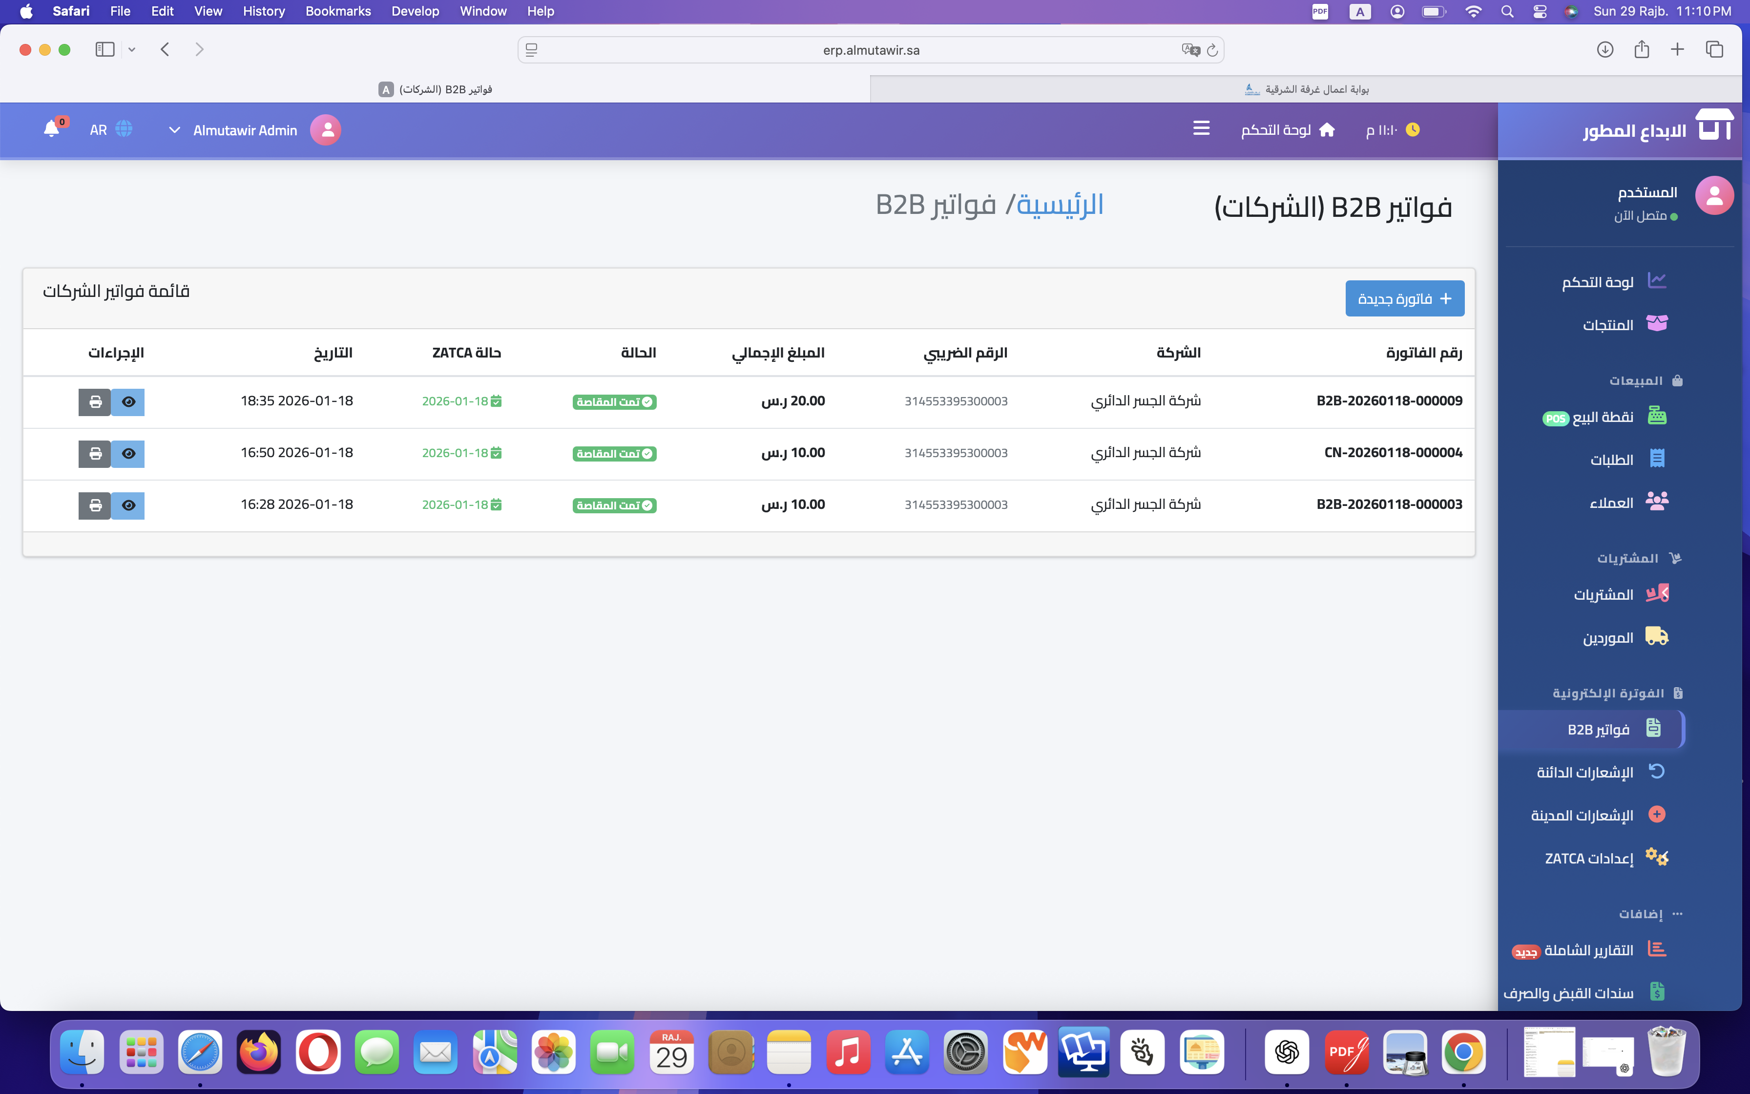Toggle sidebar with hamburger menu icon
The width and height of the screenshot is (1750, 1094).
point(1201,129)
